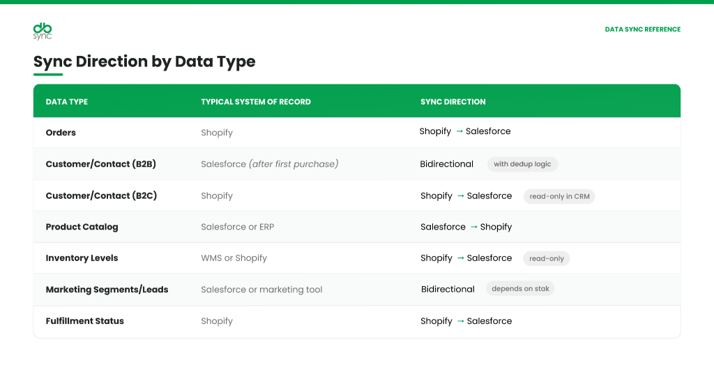Click 'Shopify → Salesforce' in B2C row
Image resolution: width=714 pixels, height=377 pixels.
[466, 196]
